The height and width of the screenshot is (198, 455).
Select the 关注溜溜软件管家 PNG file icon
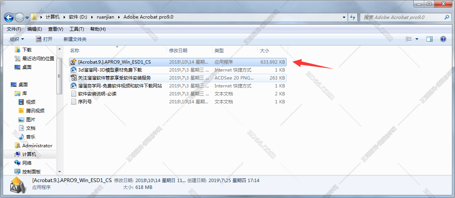(74, 78)
